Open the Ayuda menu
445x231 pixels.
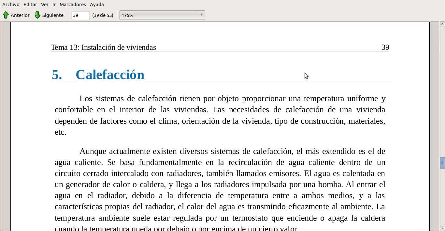97,5
